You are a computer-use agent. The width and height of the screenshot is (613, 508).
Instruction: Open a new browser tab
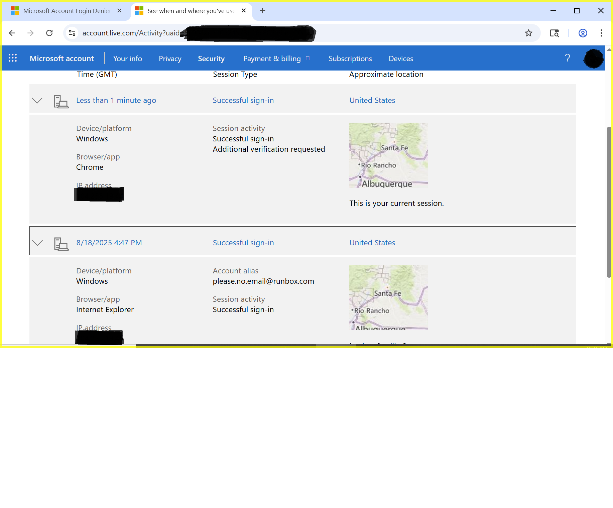[262, 11]
